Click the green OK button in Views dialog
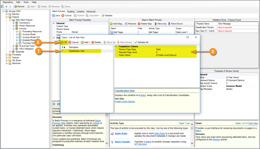 (x=64, y=42)
